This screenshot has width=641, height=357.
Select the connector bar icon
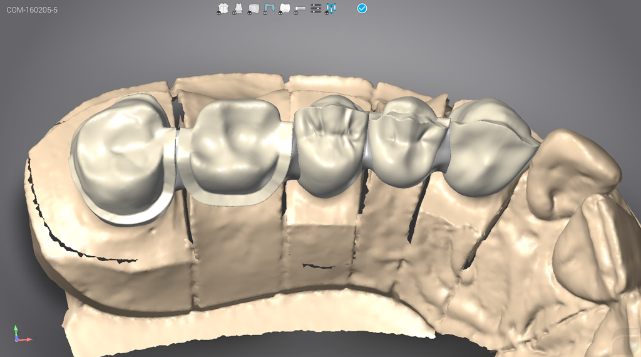[300, 9]
